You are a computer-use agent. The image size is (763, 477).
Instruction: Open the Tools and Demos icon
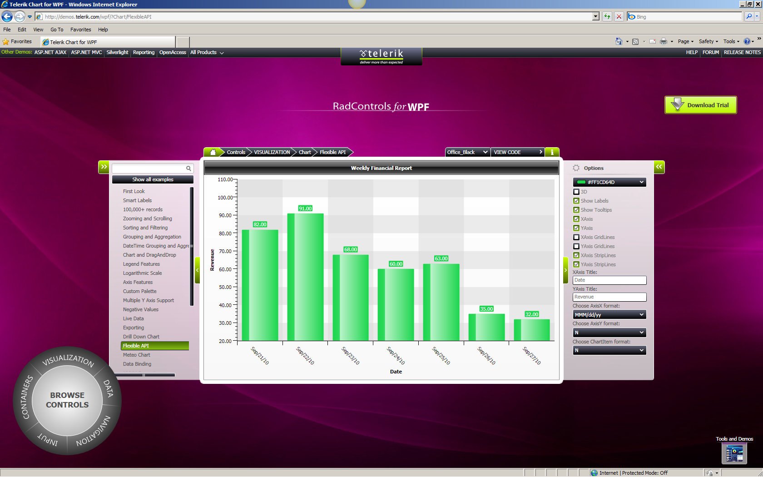coord(734,453)
